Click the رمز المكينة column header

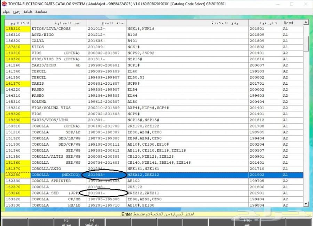[188, 23]
